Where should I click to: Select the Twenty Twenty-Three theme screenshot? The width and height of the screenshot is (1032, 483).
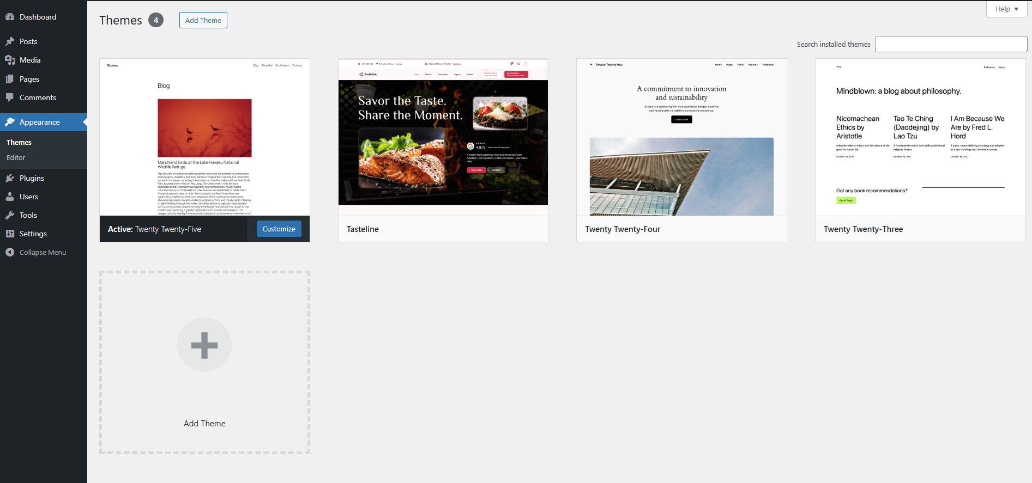tap(920, 137)
